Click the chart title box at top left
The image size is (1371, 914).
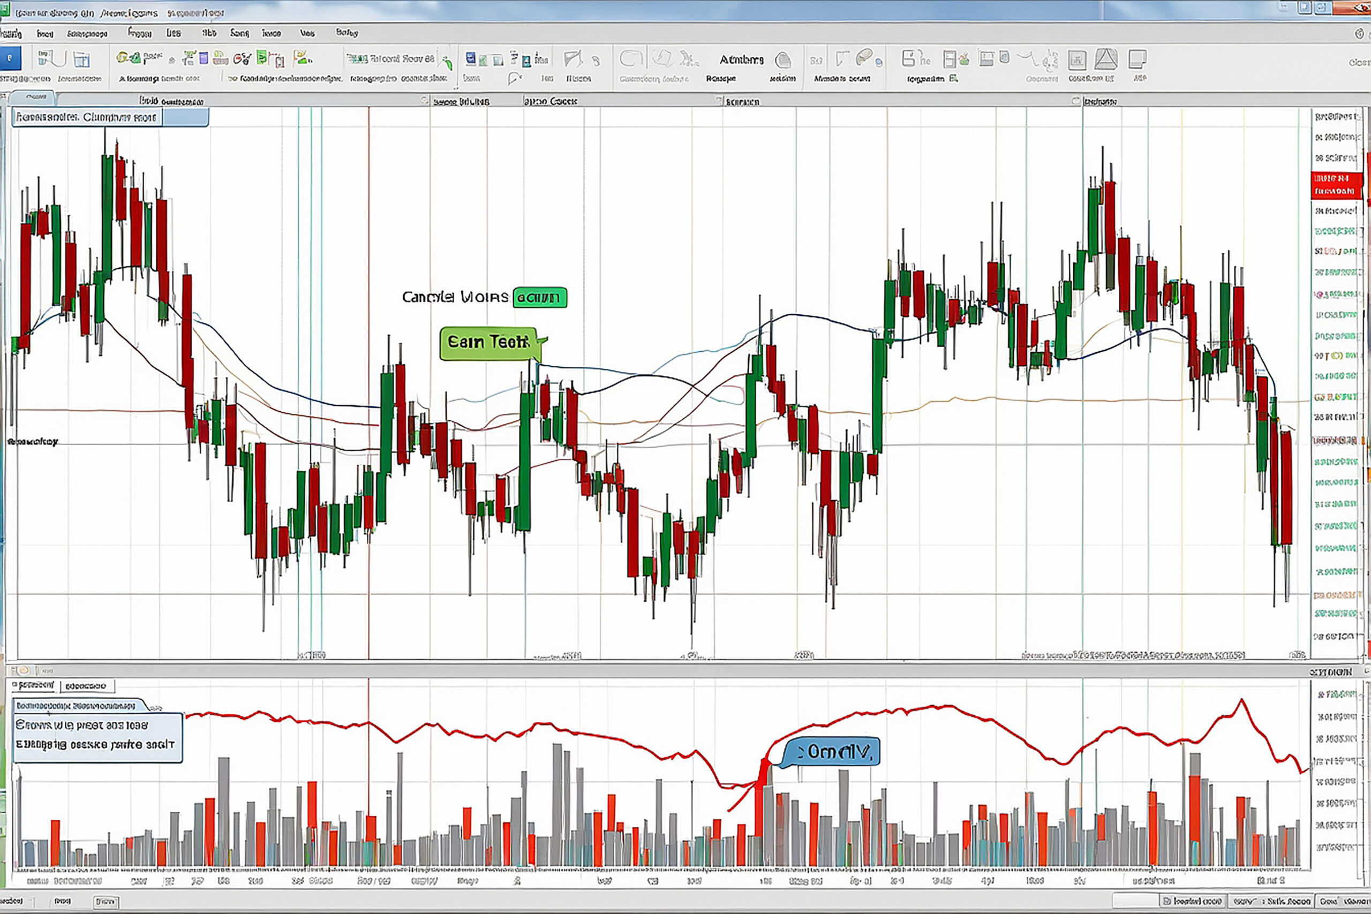[x=87, y=117]
